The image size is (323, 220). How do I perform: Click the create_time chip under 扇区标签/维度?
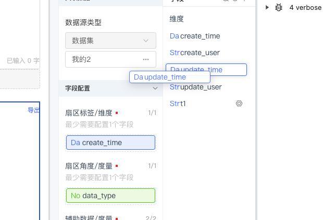(110, 143)
